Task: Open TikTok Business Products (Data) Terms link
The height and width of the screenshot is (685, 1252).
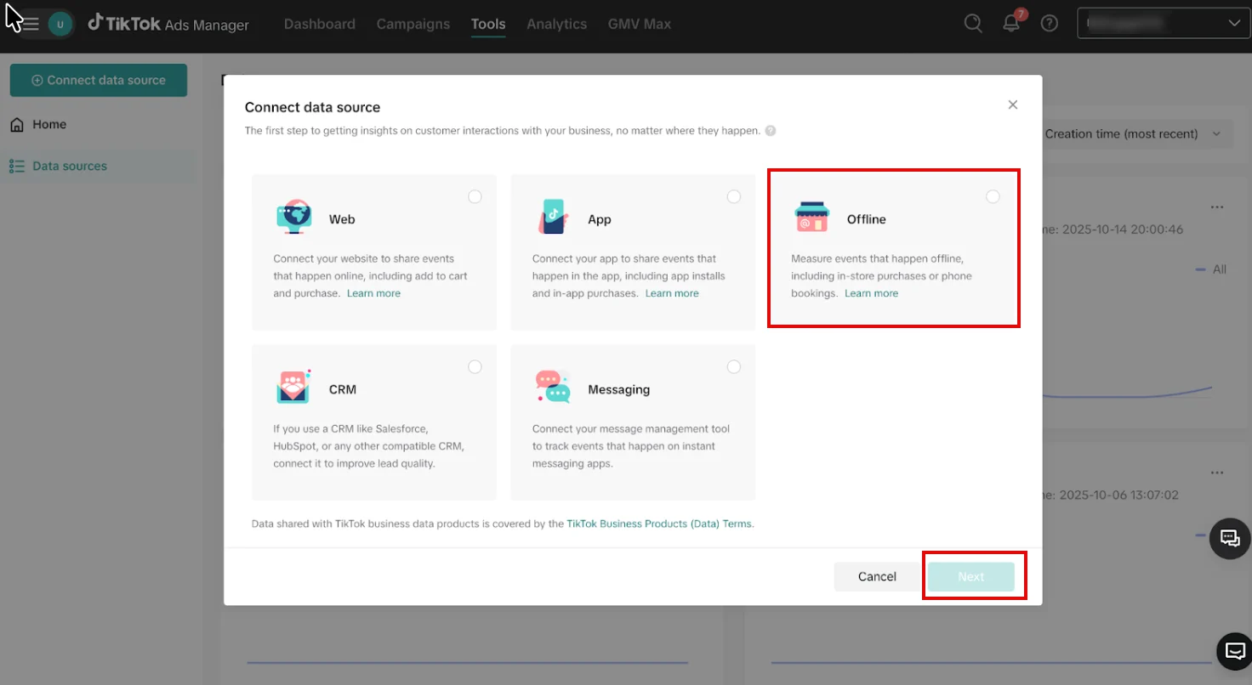Action: click(x=659, y=524)
